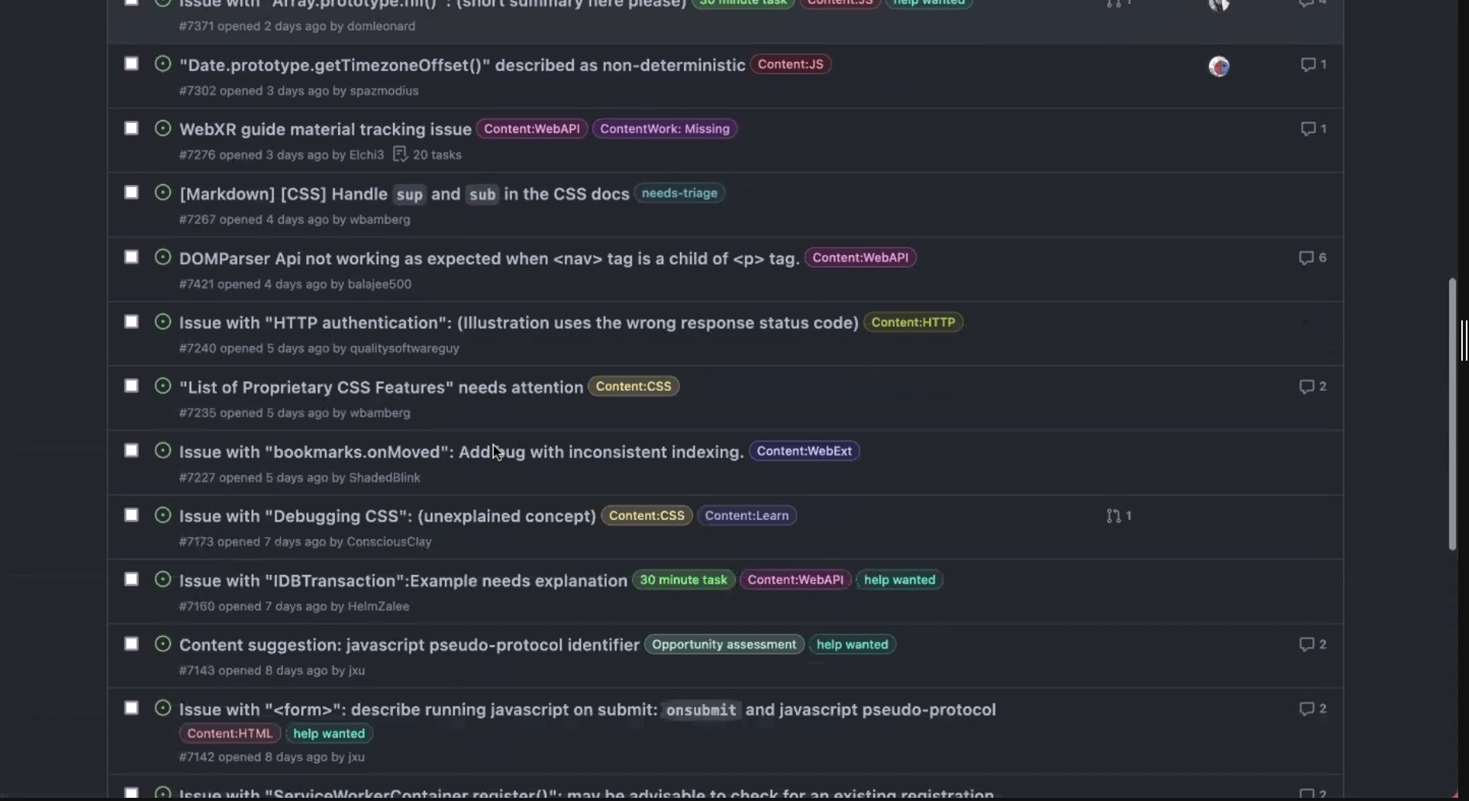
Task: Filter by the needs-triage label
Action: click(x=679, y=193)
